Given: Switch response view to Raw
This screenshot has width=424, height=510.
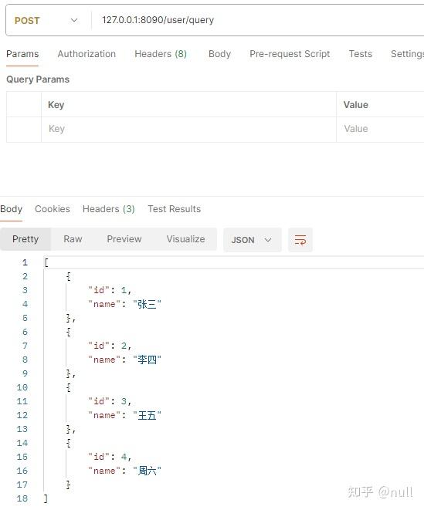Looking at the screenshot, I should pyautogui.click(x=73, y=239).
